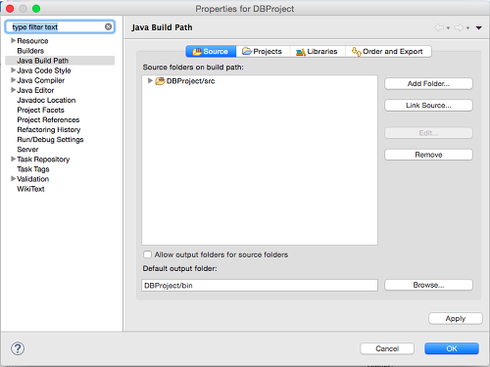Select the Java Code Style item
This screenshot has height=367, width=490.
pos(44,70)
